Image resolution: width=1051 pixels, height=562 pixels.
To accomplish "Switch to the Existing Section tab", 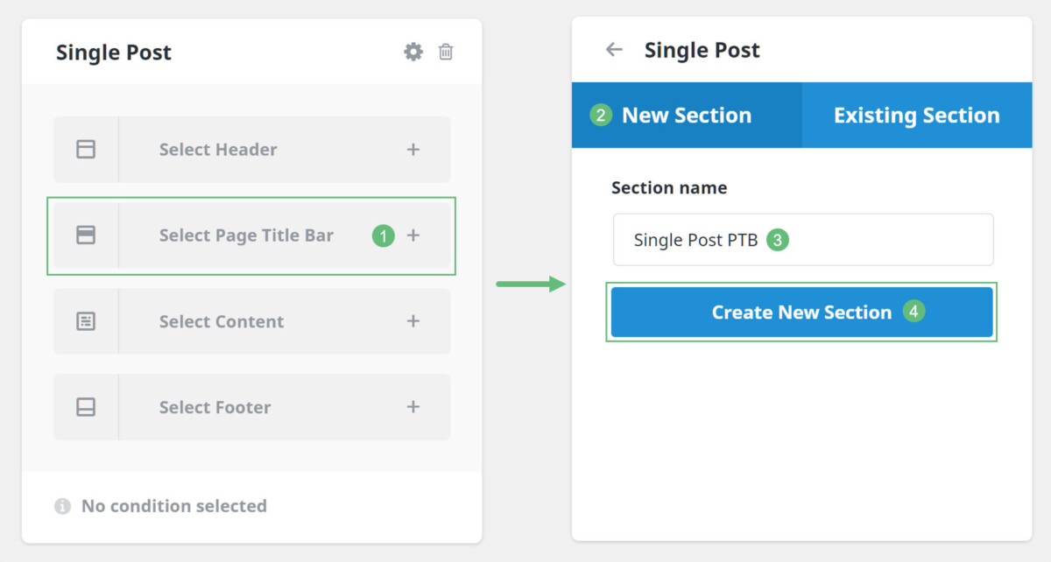I will point(916,115).
